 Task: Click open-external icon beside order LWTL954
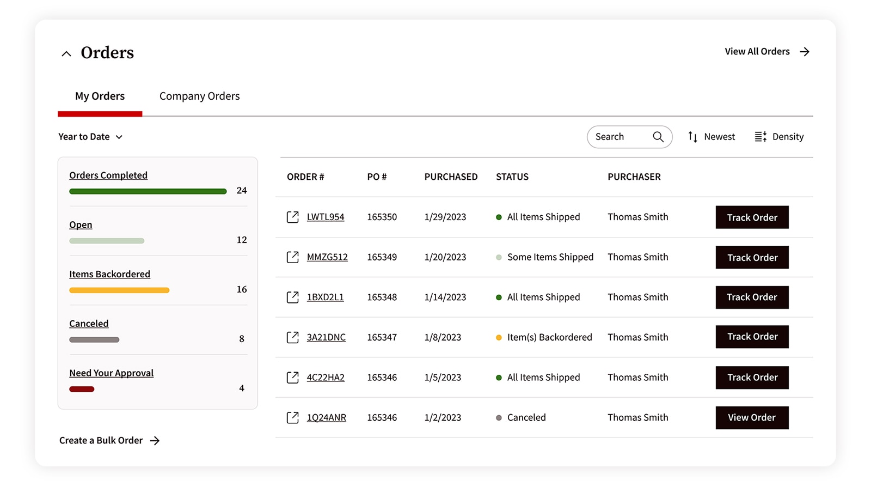pos(292,217)
